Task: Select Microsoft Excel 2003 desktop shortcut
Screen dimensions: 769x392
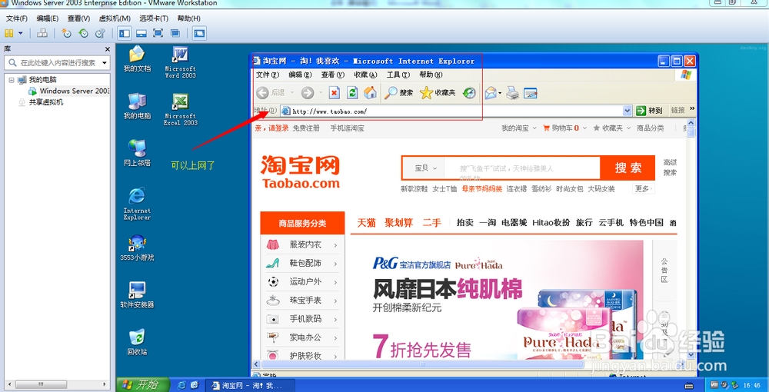Action: coord(180,109)
